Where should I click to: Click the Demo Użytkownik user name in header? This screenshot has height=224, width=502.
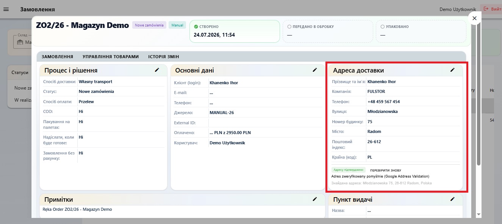click(457, 9)
